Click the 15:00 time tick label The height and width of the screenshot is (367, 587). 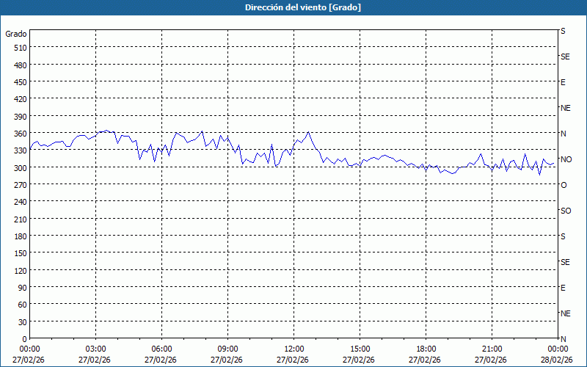[x=360, y=349]
